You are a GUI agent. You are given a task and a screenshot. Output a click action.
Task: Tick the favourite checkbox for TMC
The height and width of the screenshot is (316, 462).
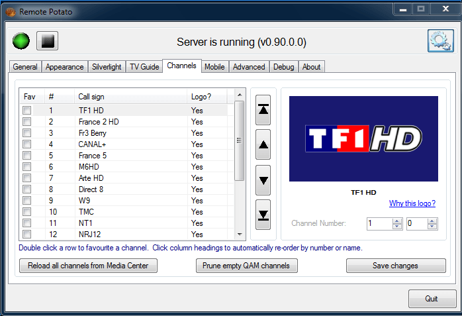point(27,211)
